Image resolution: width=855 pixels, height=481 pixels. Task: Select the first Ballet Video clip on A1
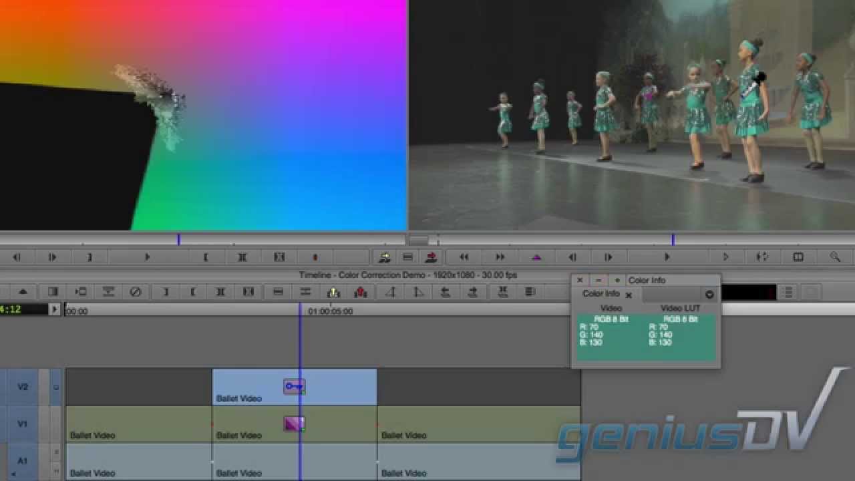pos(139,462)
